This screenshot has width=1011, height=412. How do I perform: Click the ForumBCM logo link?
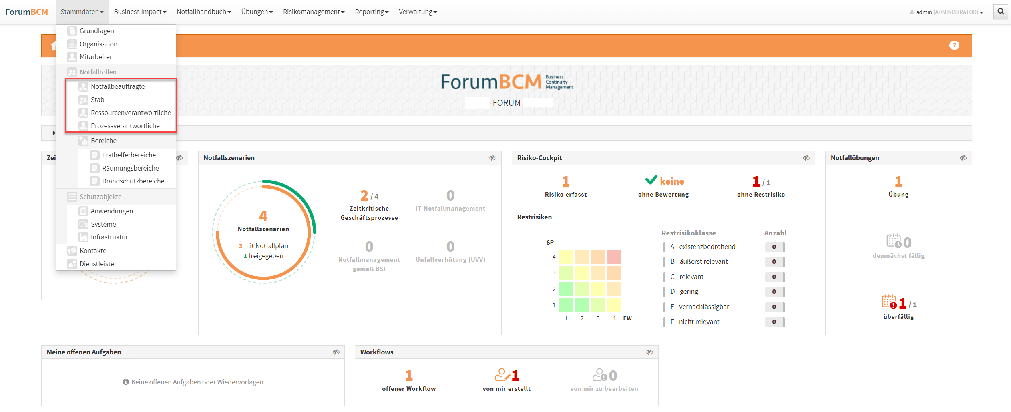[26, 12]
